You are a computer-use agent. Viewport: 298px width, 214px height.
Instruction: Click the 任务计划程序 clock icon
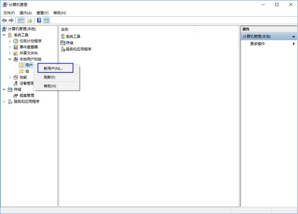point(16,41)
